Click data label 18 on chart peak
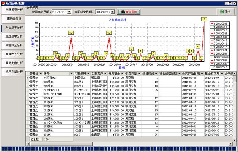The height and width of the screenshot is (152, 238). click(x=204, y=19)
